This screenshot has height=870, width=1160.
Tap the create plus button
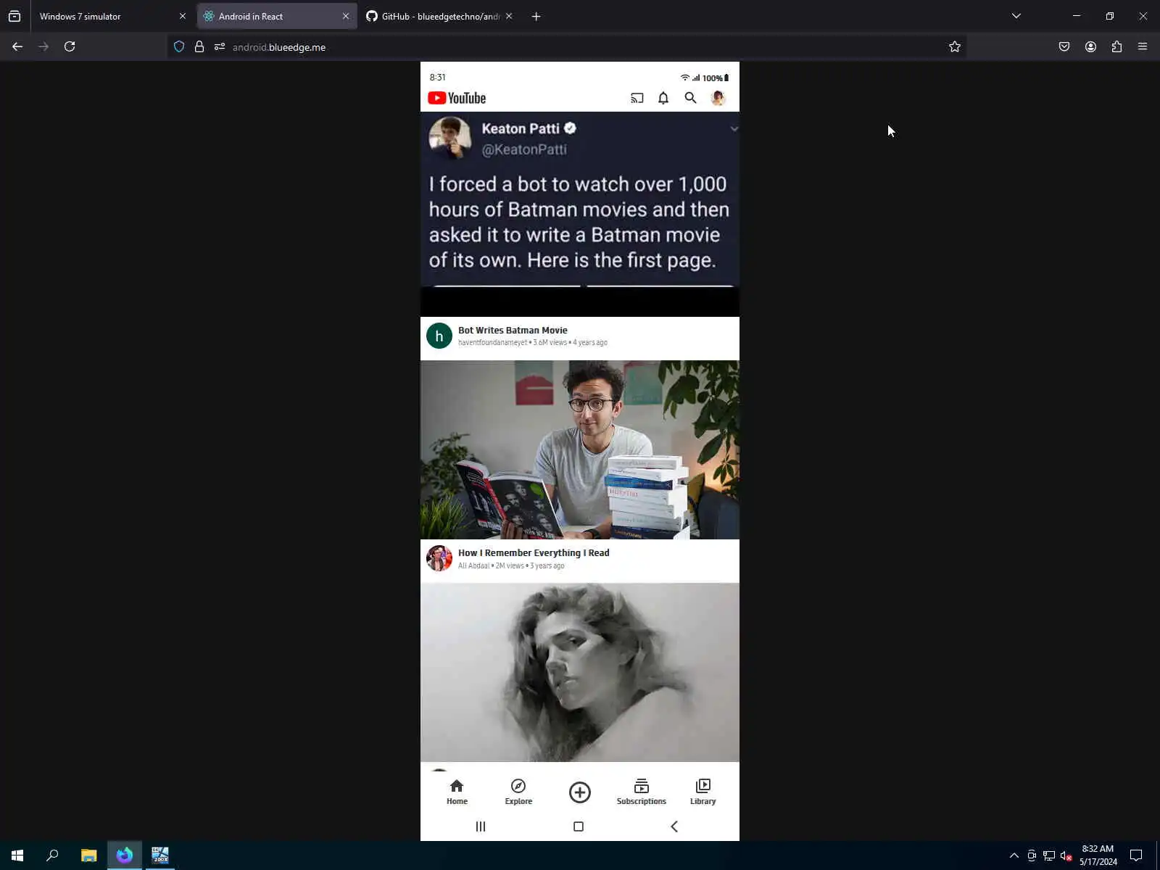pyautogui.click(x=580, y=792)
